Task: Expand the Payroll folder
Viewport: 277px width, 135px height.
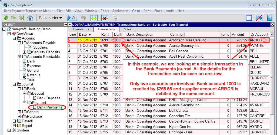Action: pyautogui.click(x=14, y=121)
